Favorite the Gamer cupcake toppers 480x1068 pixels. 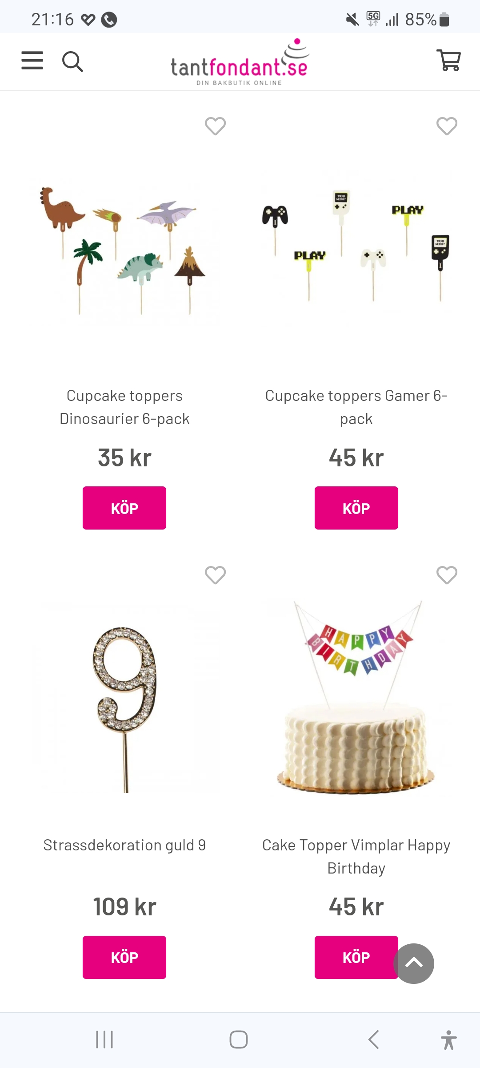(x=447, y=126)
